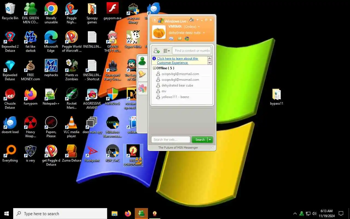This screenshot has width=350, height=219.
Task: Open the Show menu arrow in Messenger title bar
Action: pos(197,20)
